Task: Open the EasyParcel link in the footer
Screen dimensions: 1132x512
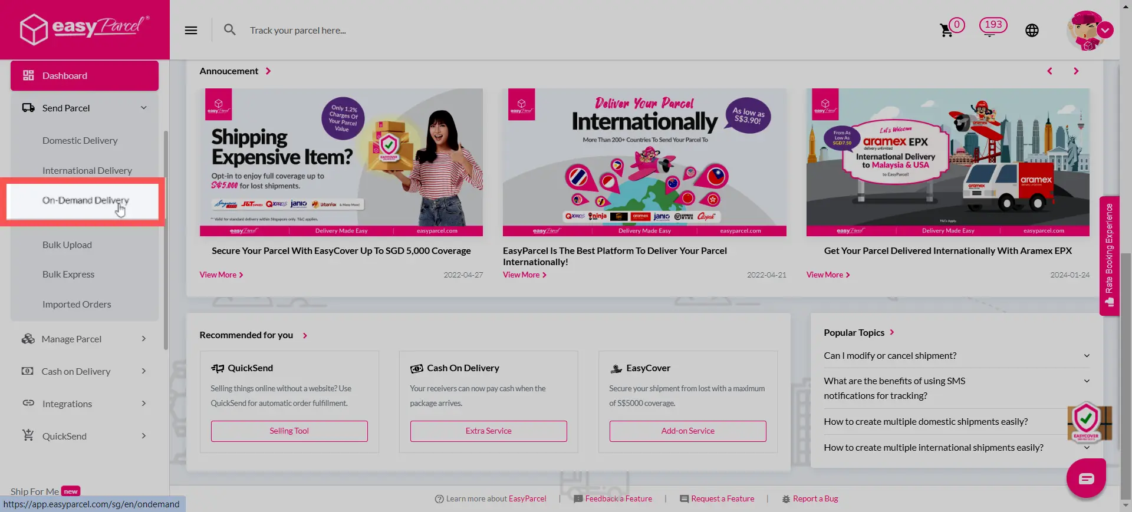Action: [x=527, y=499]
